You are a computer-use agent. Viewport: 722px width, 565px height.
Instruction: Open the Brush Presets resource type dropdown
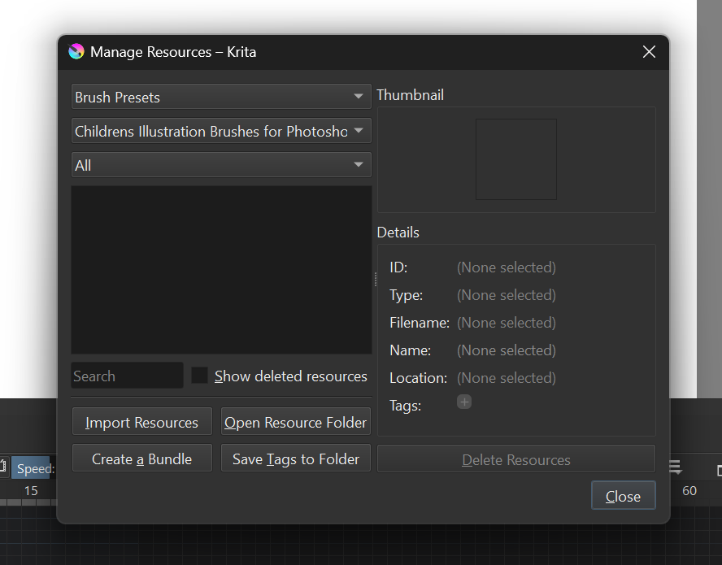221,97
